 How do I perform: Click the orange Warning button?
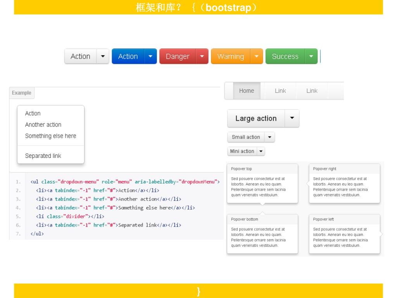click(x=231, y=56)
